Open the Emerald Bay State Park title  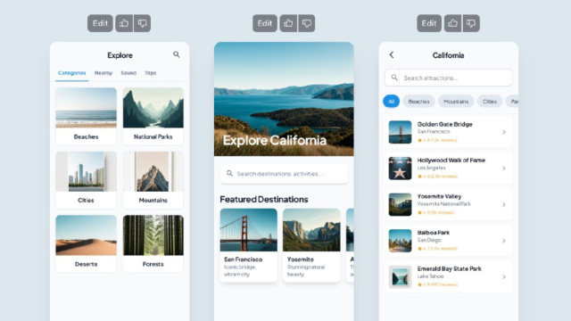pos(450,268)
